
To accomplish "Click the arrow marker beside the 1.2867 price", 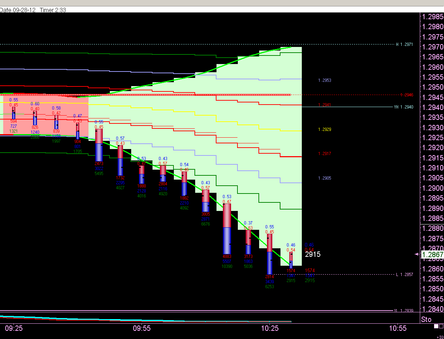I will point(417,254).
